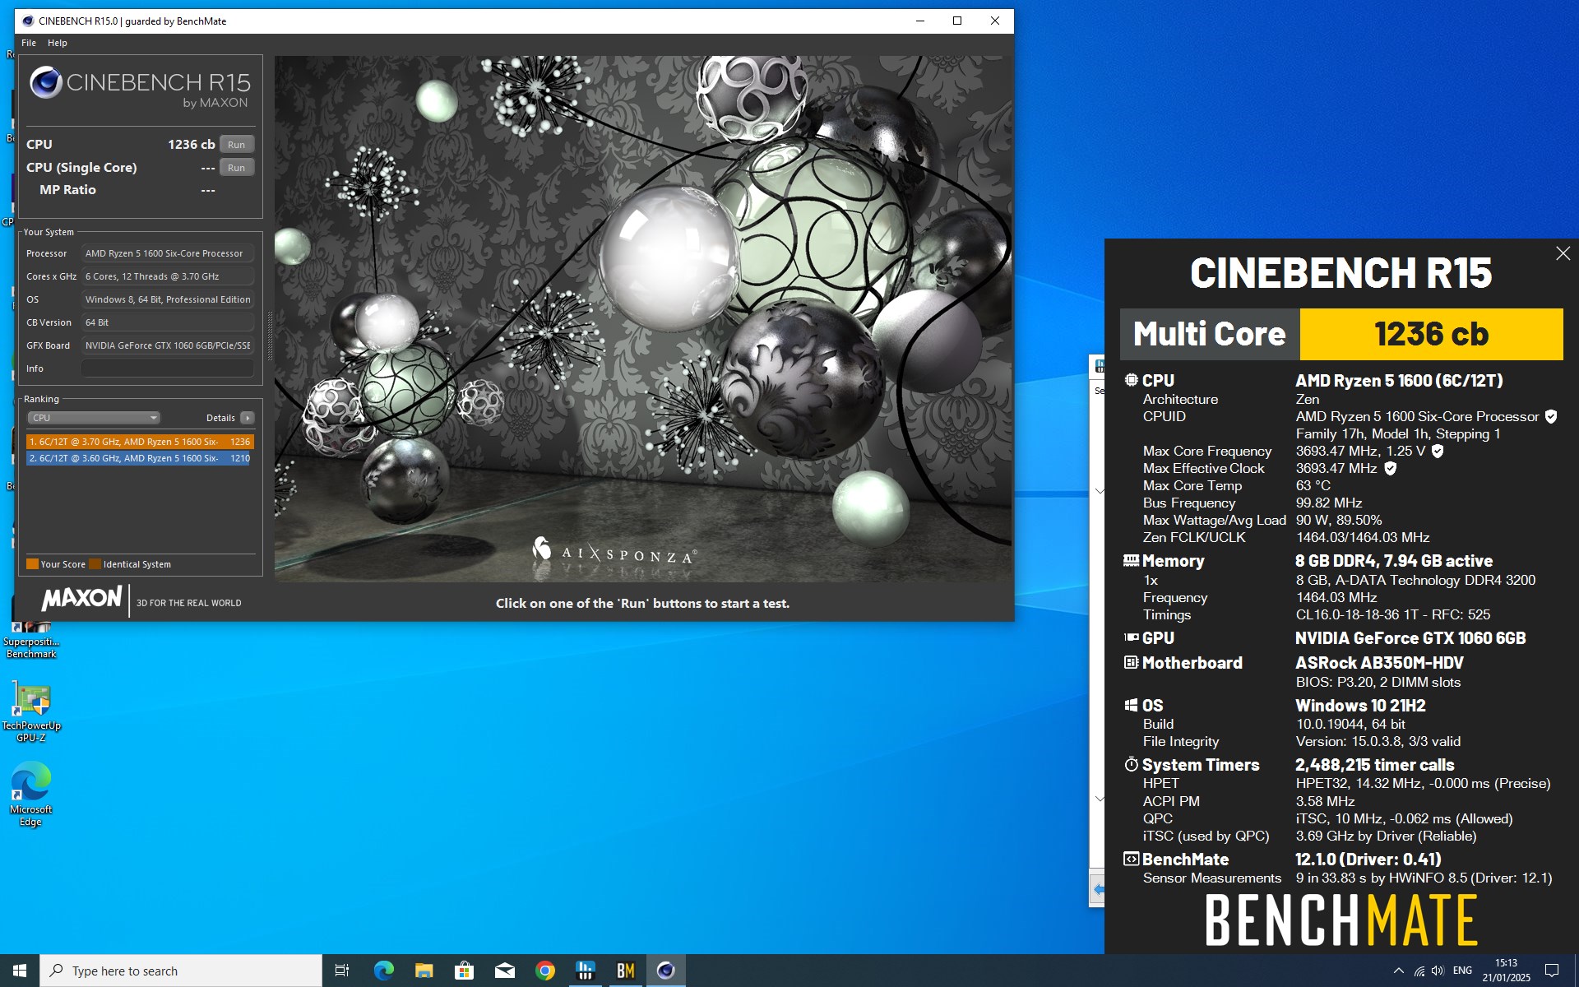Screen dimensions: 1579x987
Task: Click the Max Core Frequency shield icon
Action: pyautogui.click(x=1438, y=451)
